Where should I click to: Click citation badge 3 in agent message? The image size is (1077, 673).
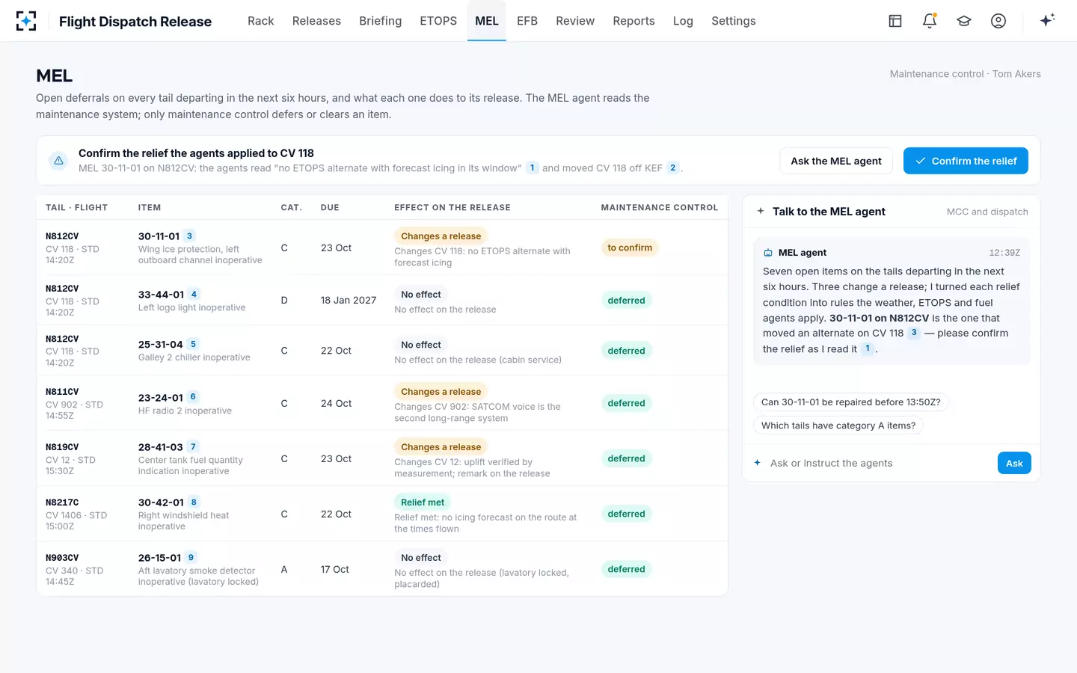(914, 333)
